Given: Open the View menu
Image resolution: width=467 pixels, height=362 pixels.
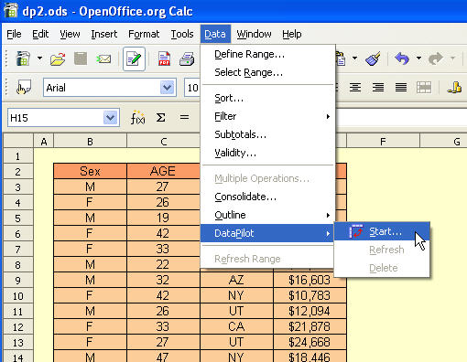Looking at the screenshot, I should [70, 34].
